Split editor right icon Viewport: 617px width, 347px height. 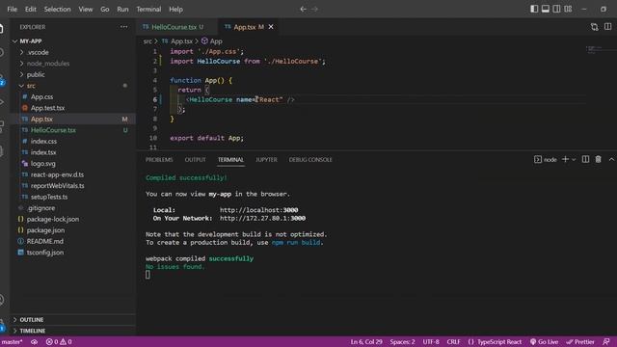pyautogui.click(x=607, y=27)
